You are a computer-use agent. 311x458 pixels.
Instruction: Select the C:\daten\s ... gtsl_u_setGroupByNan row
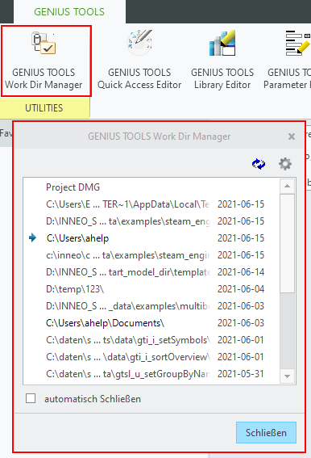click(151, 373)
